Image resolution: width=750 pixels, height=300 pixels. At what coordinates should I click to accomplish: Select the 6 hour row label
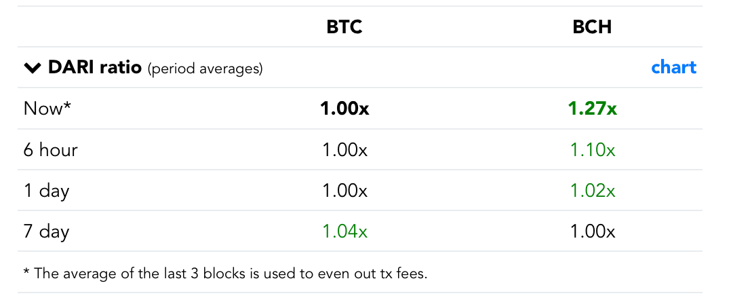click(x=51, y=149)
